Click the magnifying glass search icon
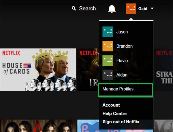Viewport: 173px width, 132px height. (x=74, y=8)
